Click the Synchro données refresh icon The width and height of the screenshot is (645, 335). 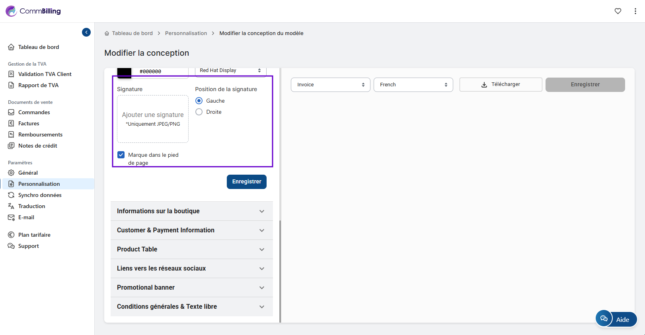(11, 195)
